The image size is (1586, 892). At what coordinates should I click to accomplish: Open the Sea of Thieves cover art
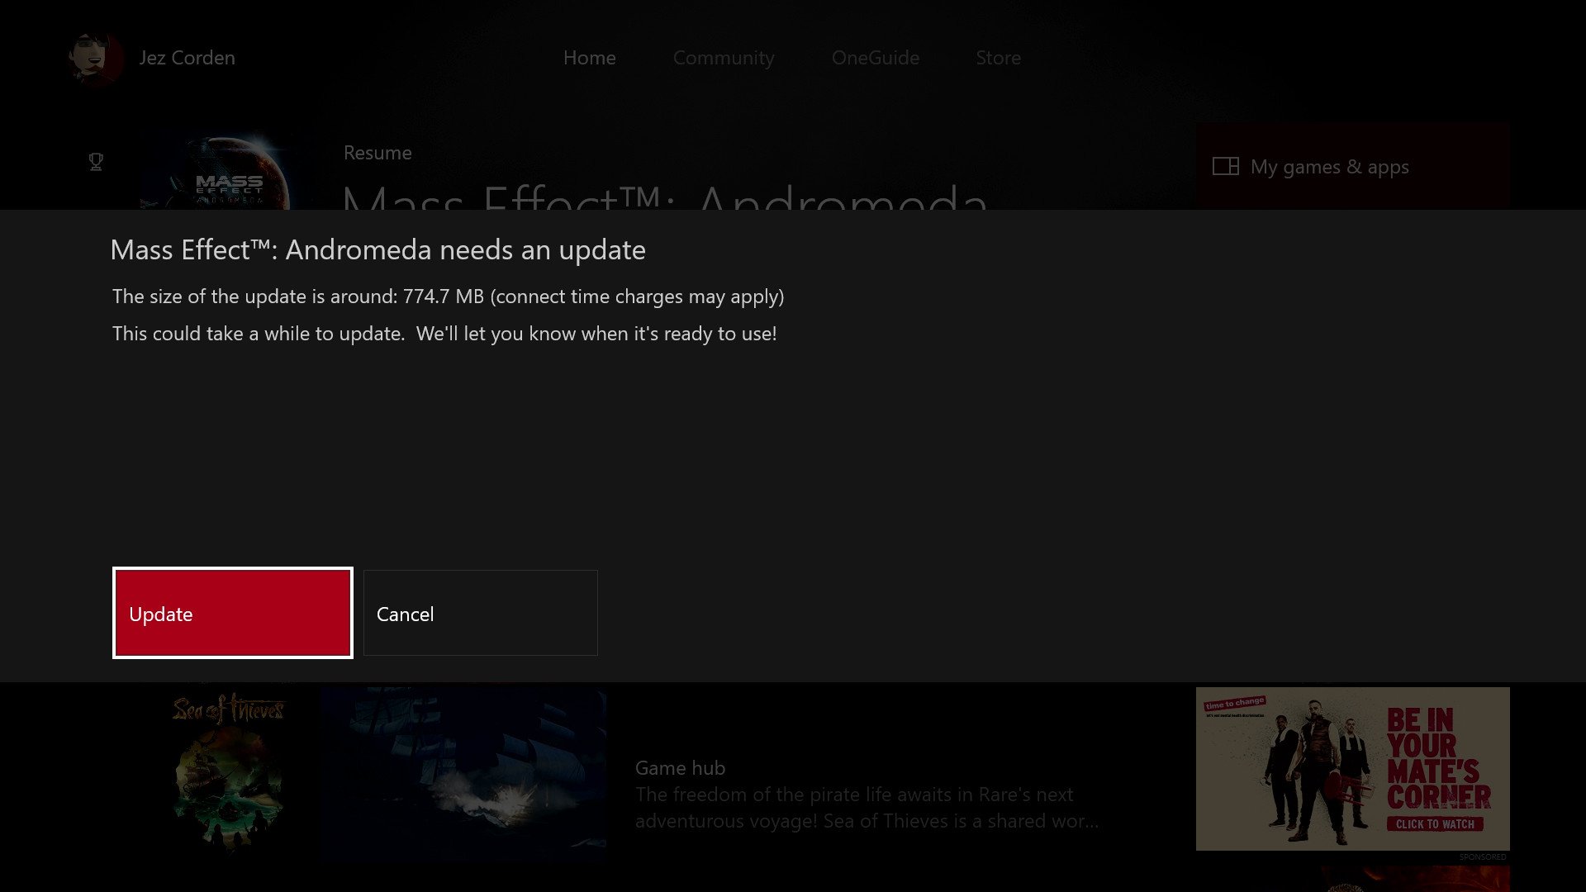(x=229, y=773)
